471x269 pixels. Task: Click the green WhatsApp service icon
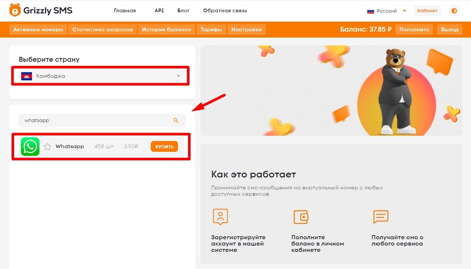pyautogui.click(x=30, y=147)
